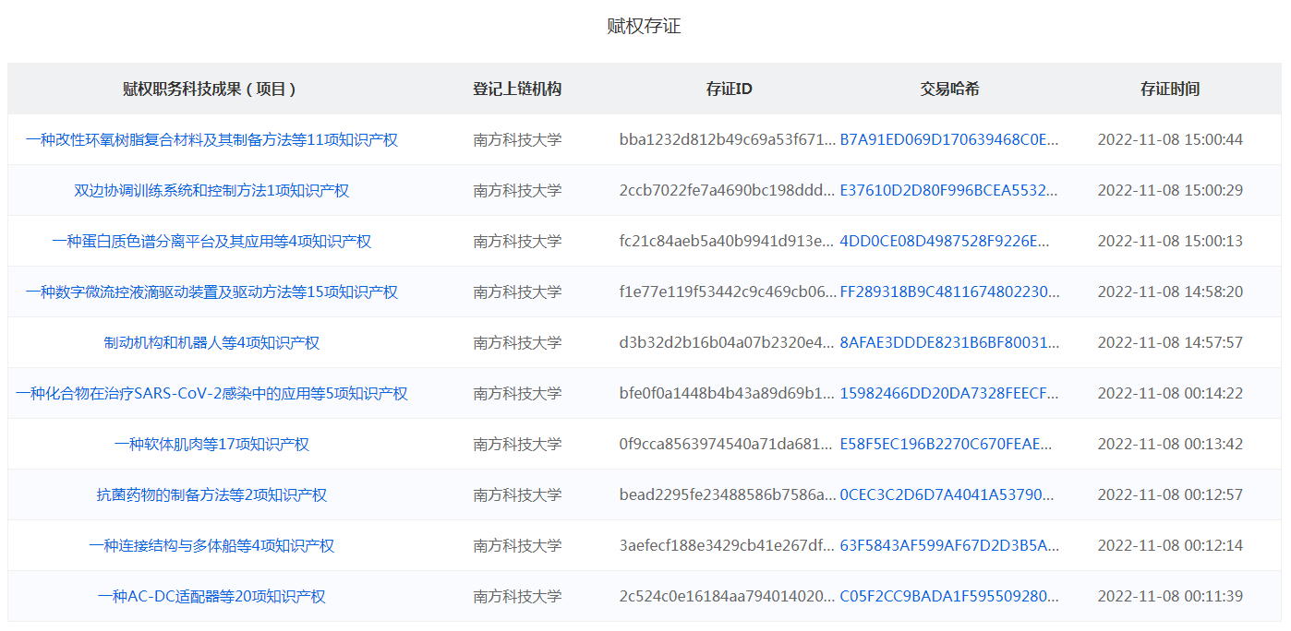Select timestamp 2022-11-08 00:13:42
This screenshot has width=1291, height=631.
(x=1170, y=445)
